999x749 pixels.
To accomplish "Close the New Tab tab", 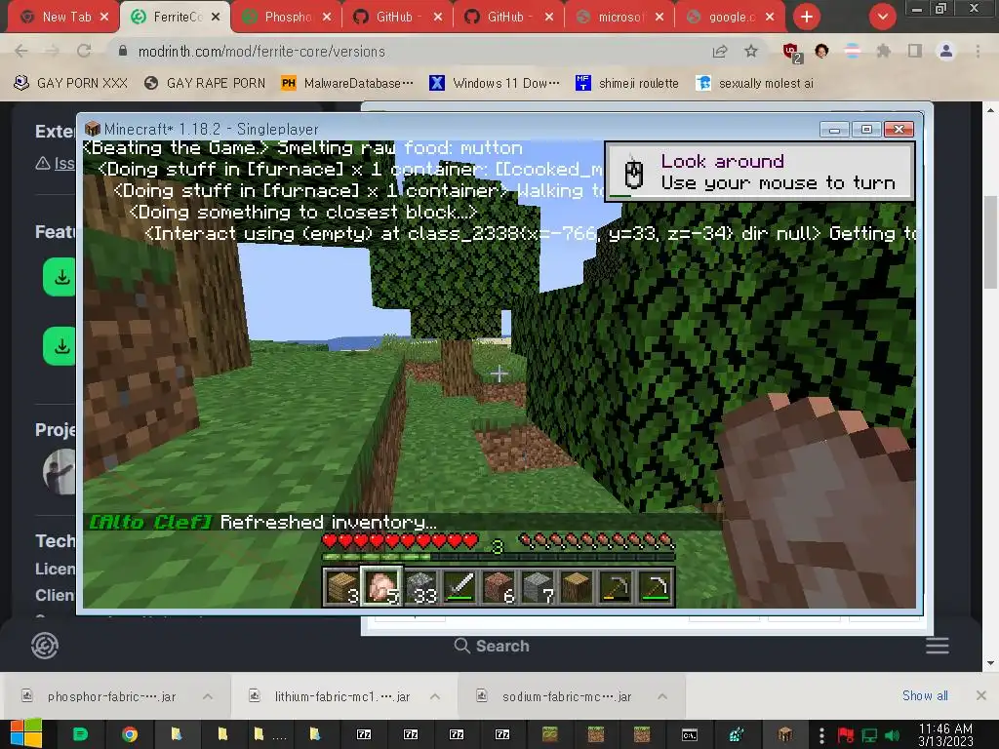I will click(x=104, y=17).
